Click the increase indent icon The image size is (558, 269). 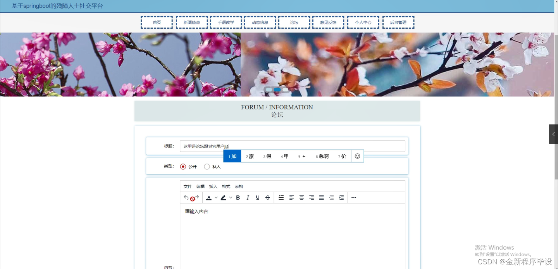pyautogui.click(x=341, y=197)
